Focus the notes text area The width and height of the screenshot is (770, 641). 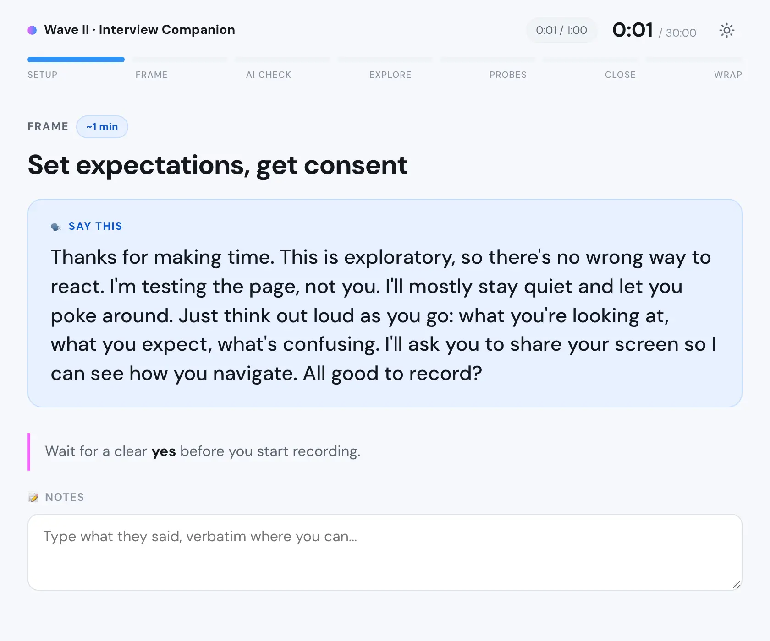pyautogui.click(x=385, y=552)
